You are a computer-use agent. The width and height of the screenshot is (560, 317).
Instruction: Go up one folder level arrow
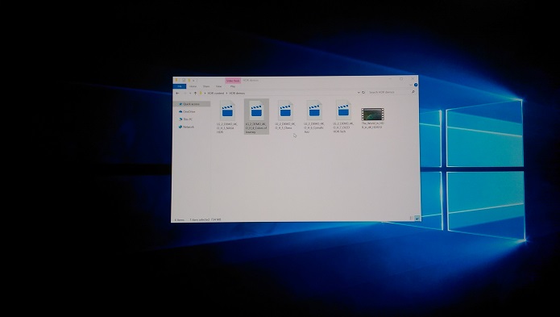(195, 93)
